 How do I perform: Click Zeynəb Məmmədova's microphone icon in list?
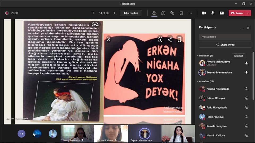246,72
